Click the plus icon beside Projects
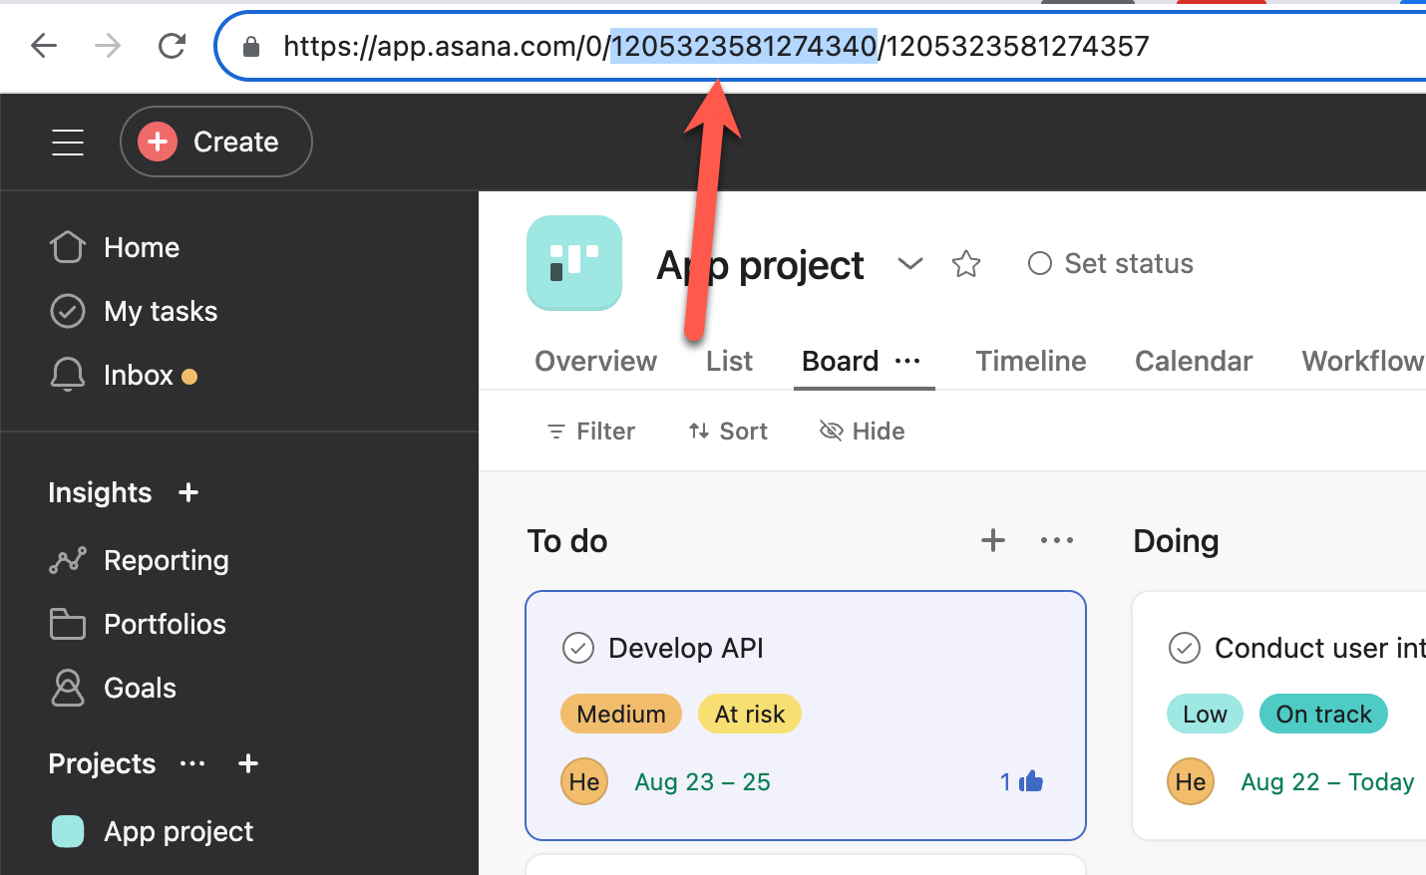The image size is (1426, 875). point(248,763)
